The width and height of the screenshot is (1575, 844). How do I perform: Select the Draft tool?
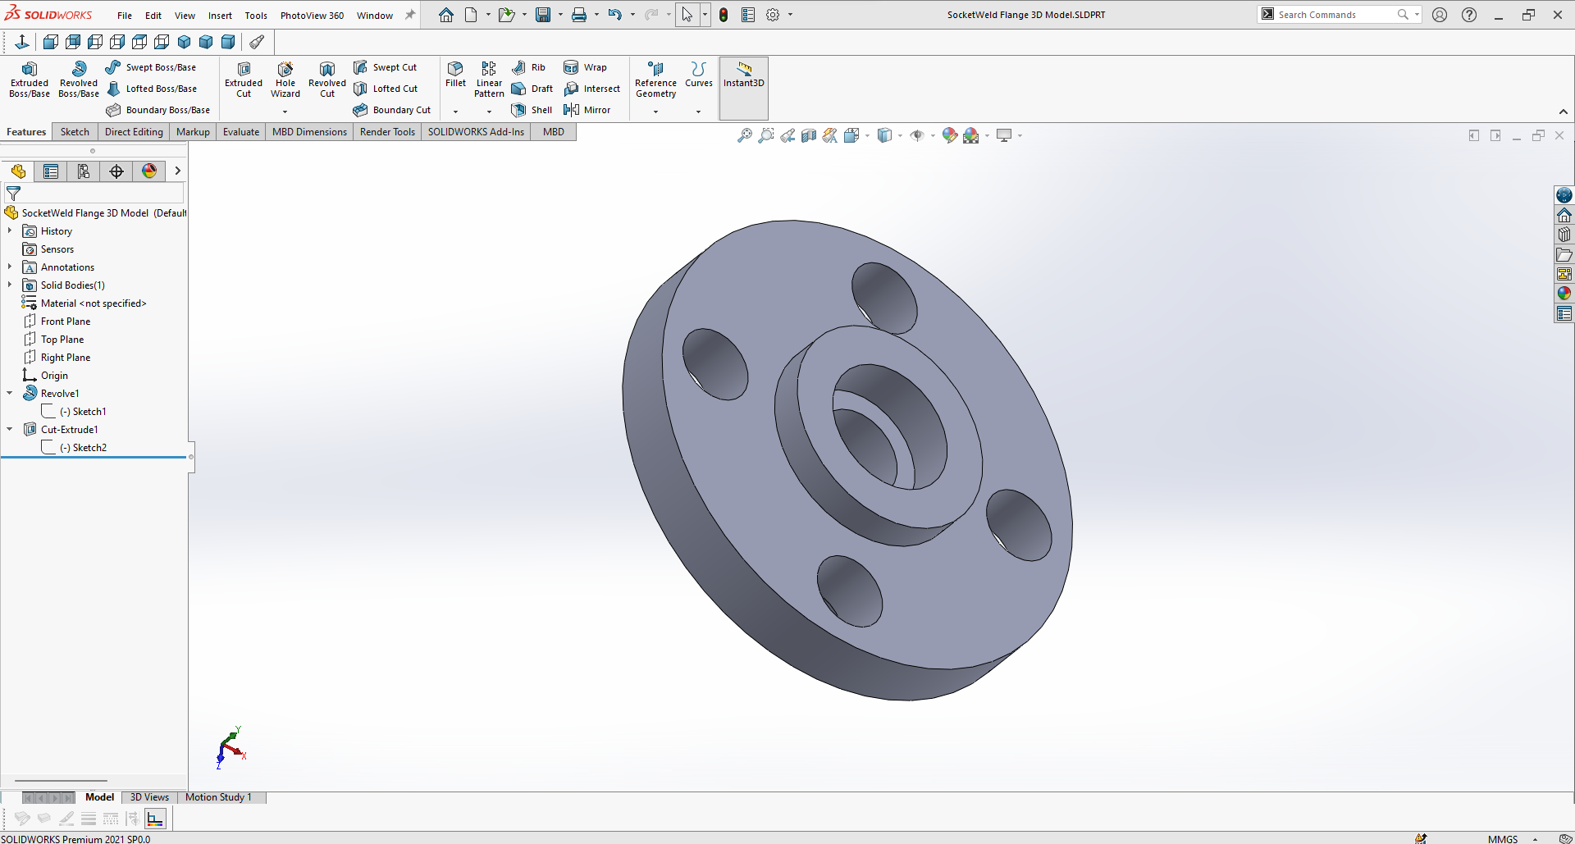532,89
